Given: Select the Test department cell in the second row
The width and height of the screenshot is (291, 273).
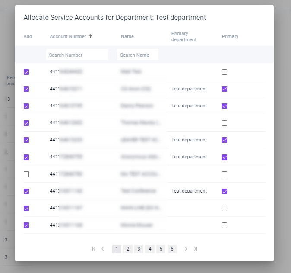Looking at the screenshot, I should pos(189,89).
